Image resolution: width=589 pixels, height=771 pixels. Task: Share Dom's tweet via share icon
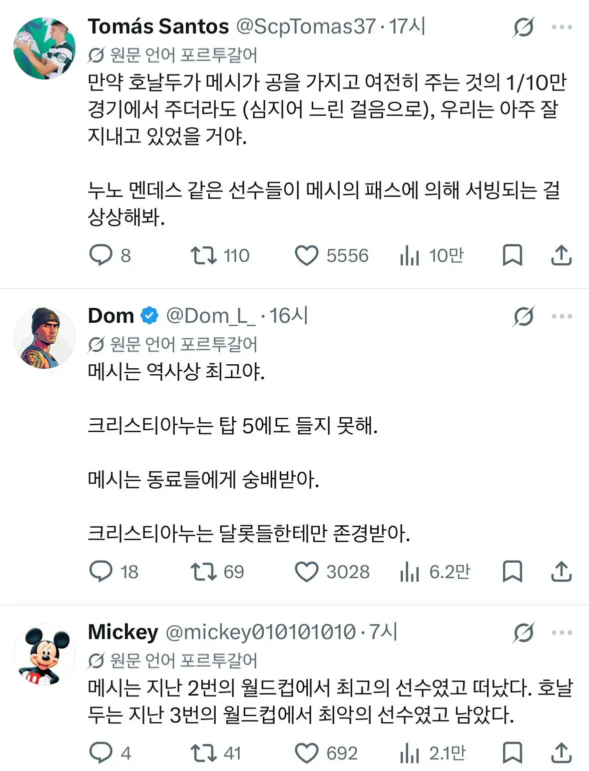pyautogui.click(x=561, y=572)
